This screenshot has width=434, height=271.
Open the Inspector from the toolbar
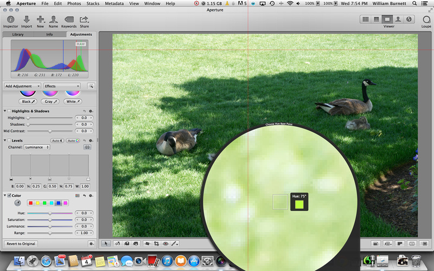coord(10,22)
